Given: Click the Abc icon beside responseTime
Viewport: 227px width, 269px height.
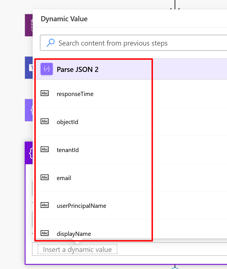Looking at the screenshot, I should coord(45,93).
